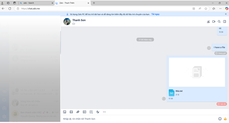
Task: Toggle the conversation info side panel
Action: [225, 21]
